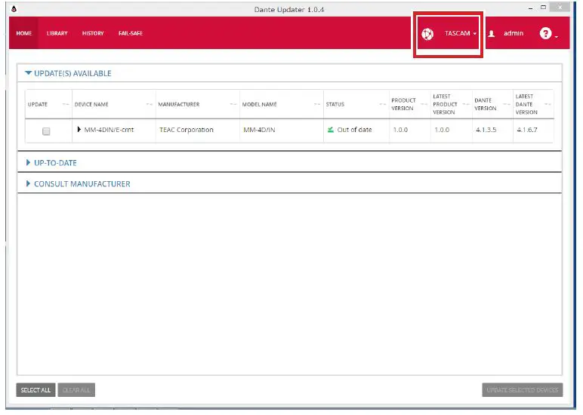The width and height of the screenshot is (583, 415).
Task: Click the SELECT ALL button
Action: (35, 390)
